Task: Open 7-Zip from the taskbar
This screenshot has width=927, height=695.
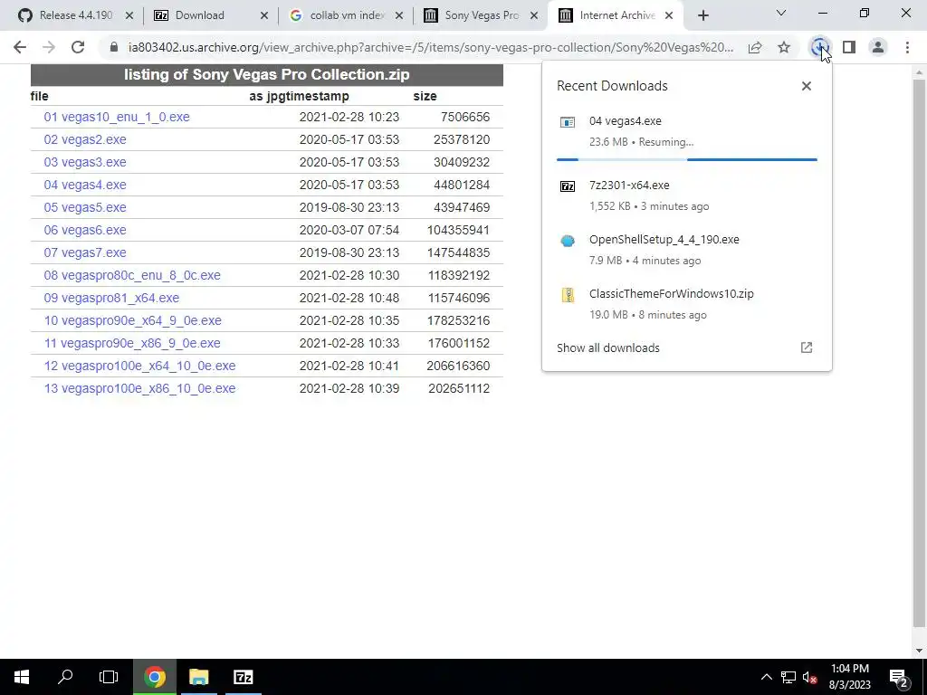Action: [x=244, y=677]
